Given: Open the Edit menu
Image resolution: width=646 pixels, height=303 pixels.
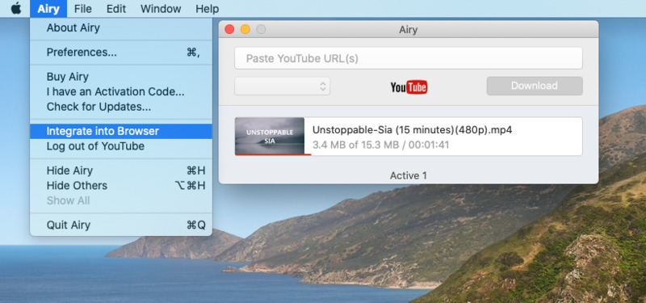Looking at the screenshot, I should [x=115, y=9].
